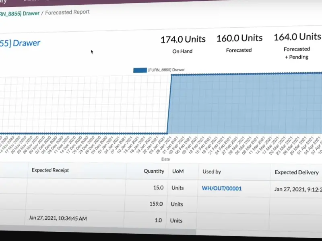Click the Quantity column header

click(154, 171)
